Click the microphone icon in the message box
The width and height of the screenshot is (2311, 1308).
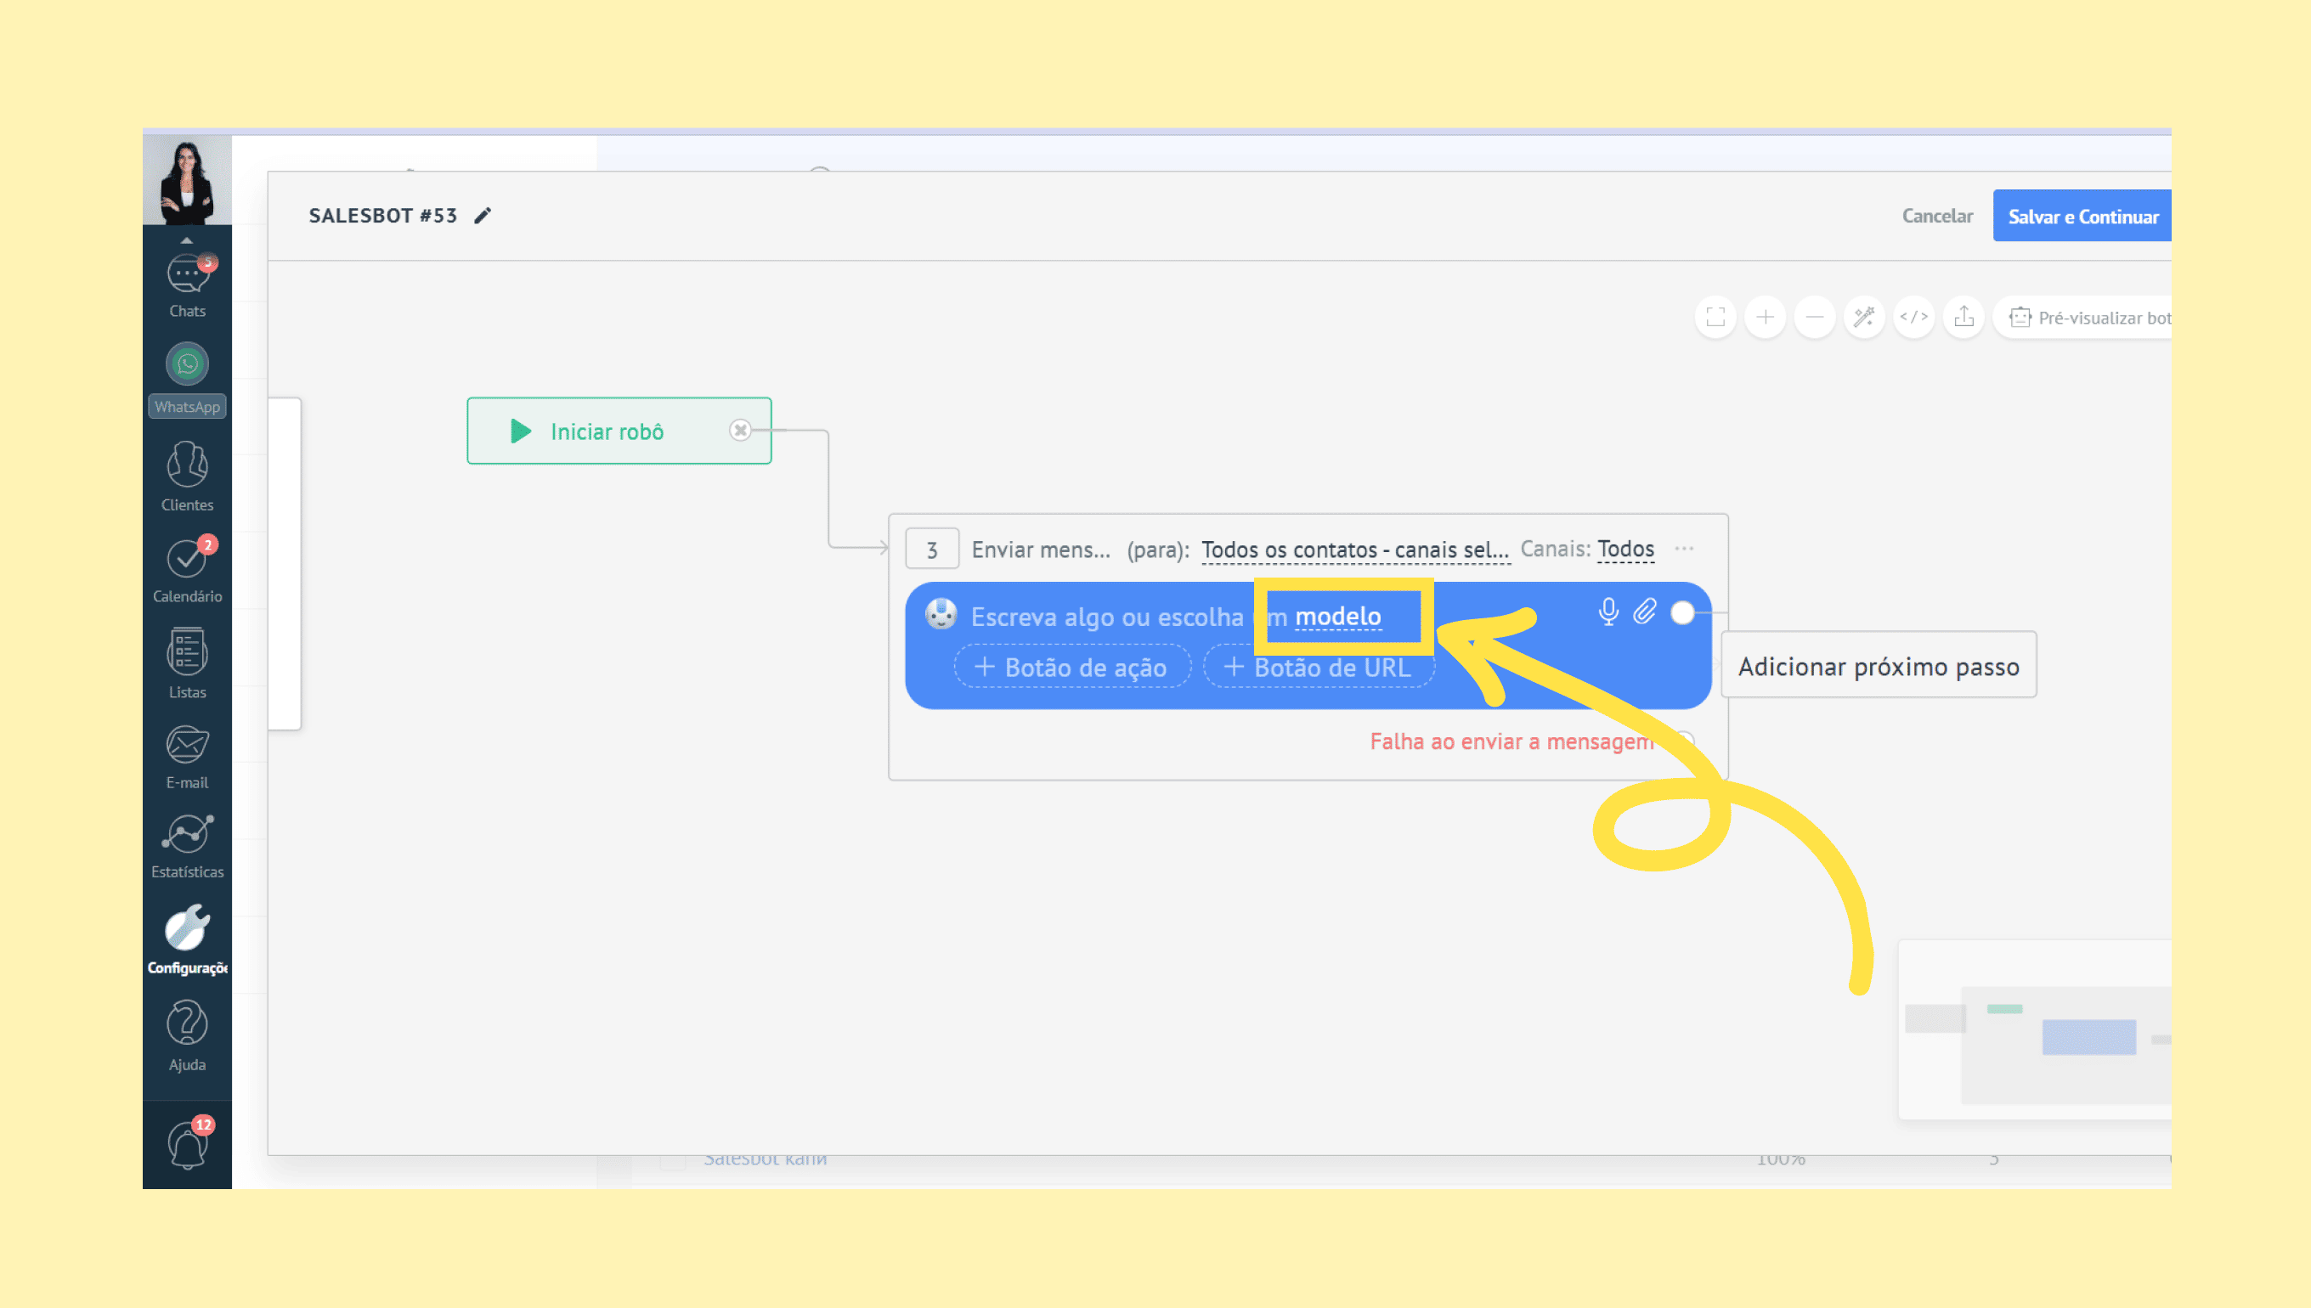(x=1608, y=612)
